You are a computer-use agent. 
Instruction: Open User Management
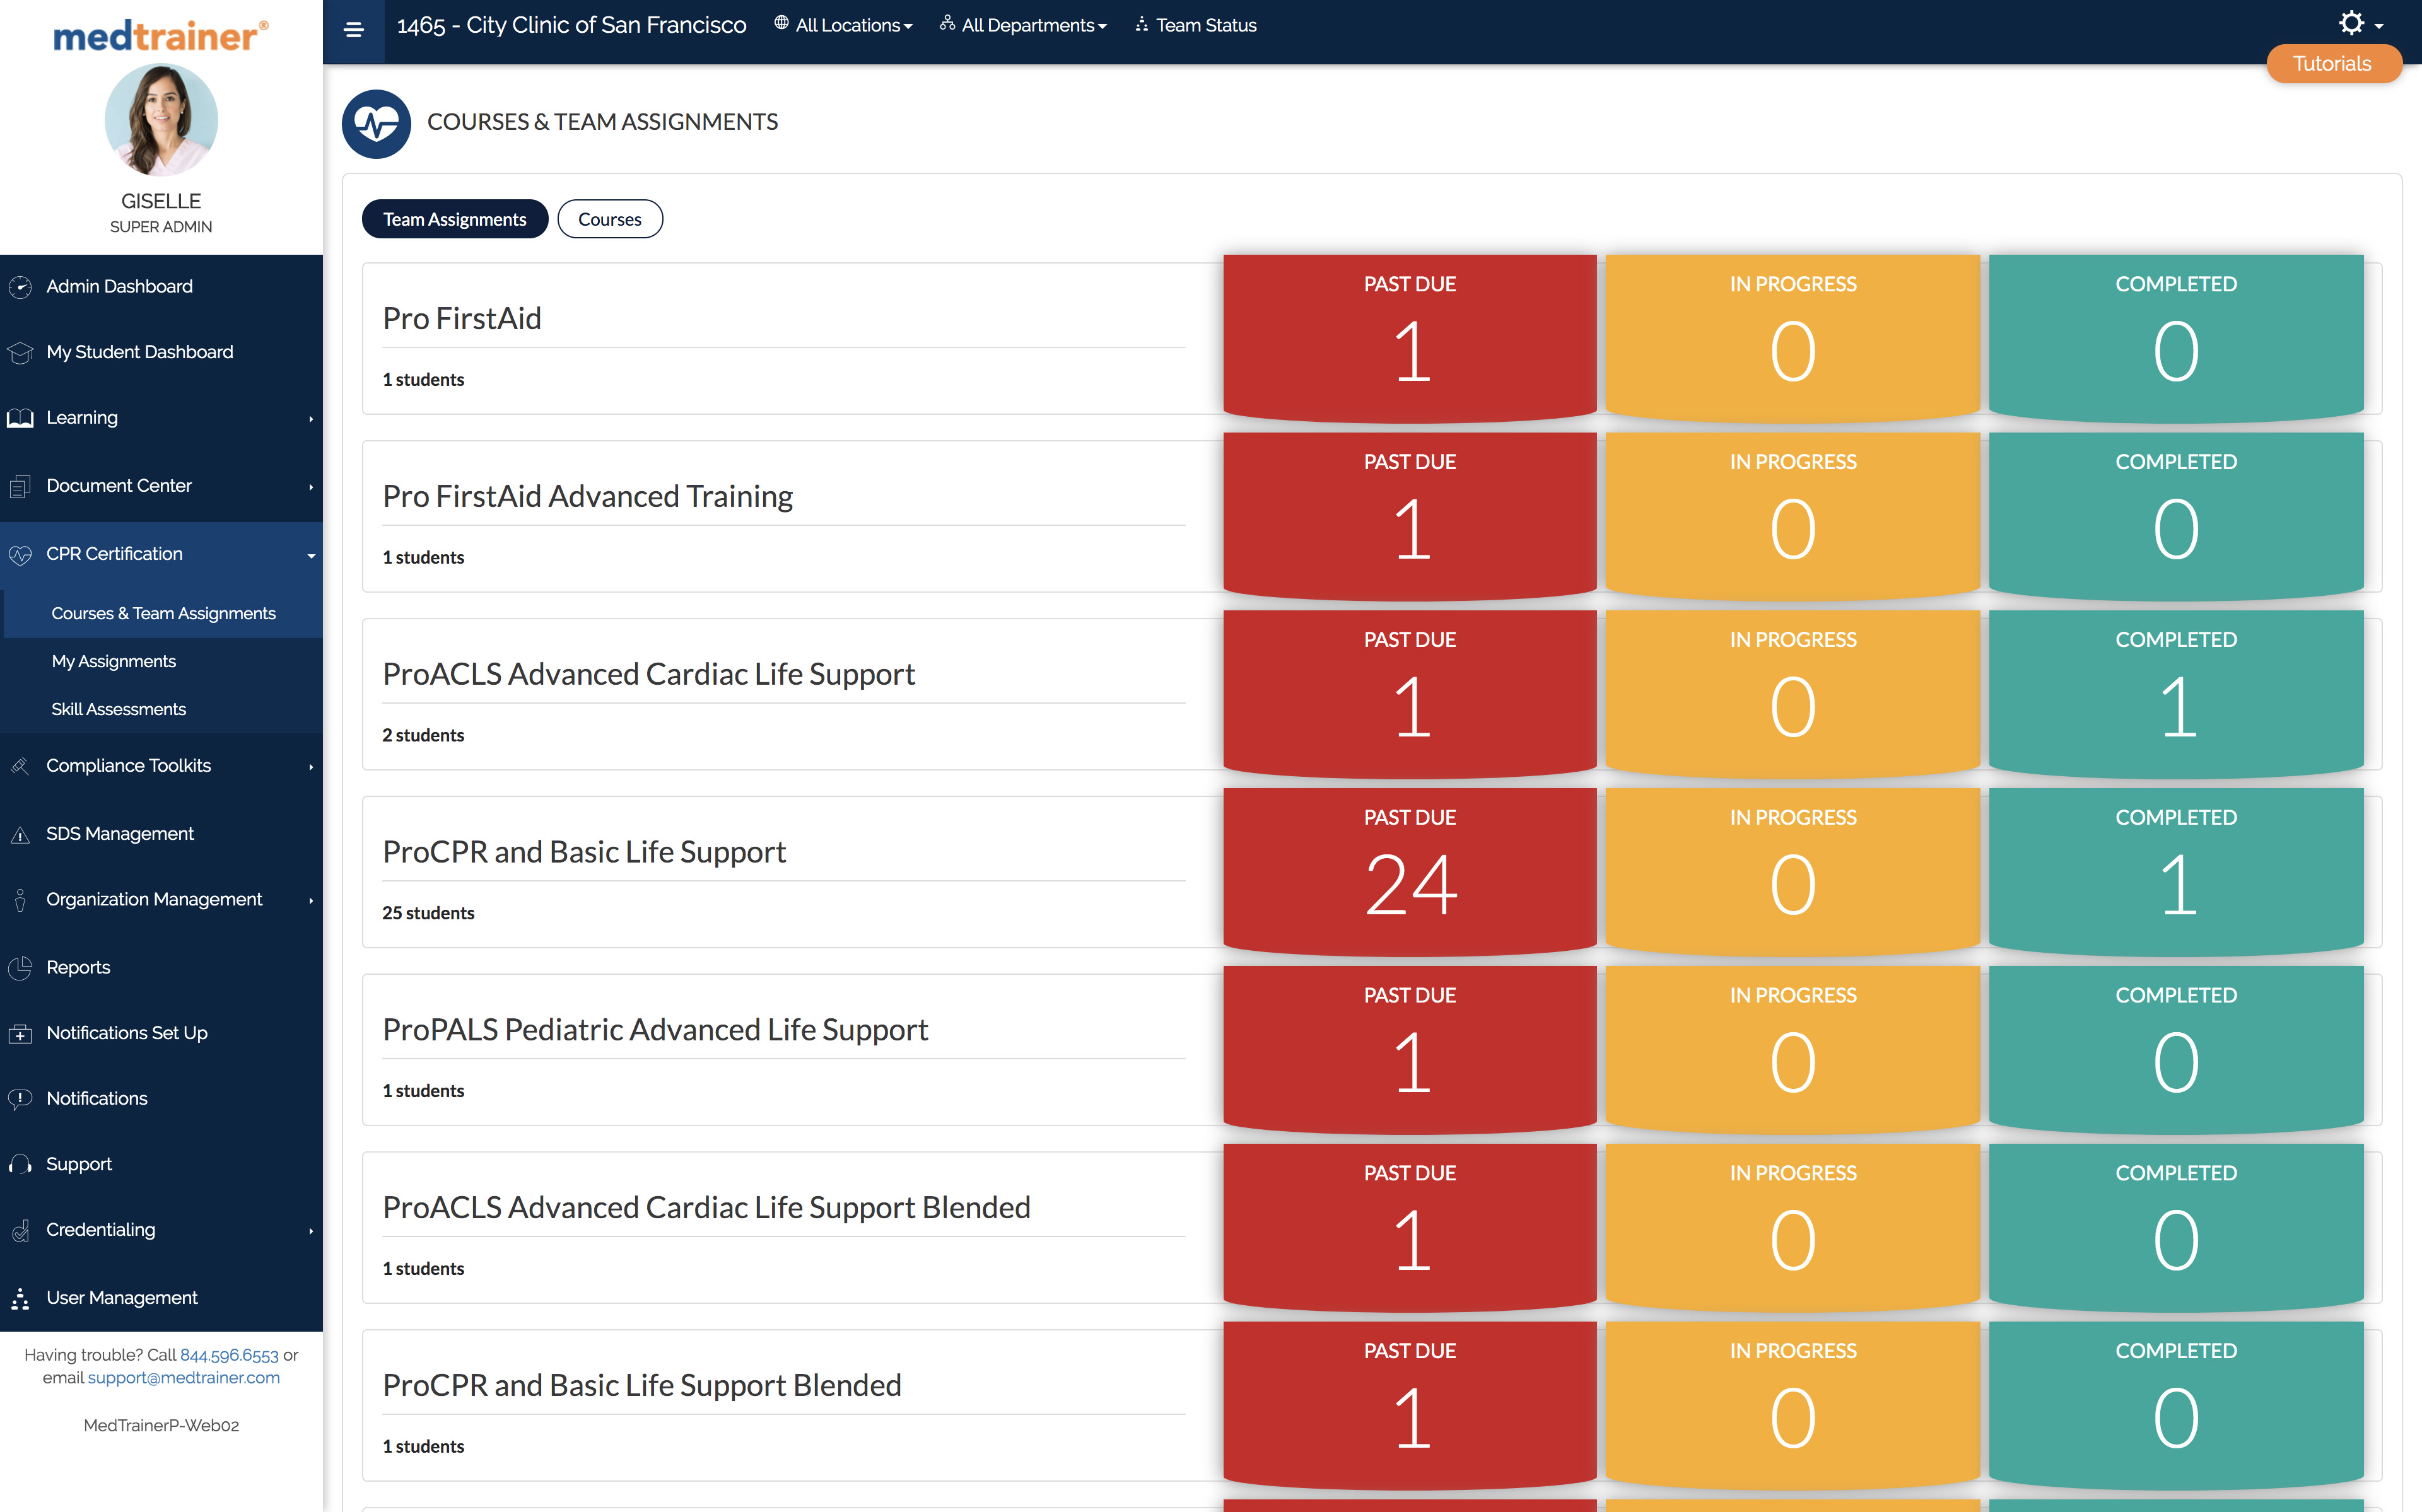121,1297
